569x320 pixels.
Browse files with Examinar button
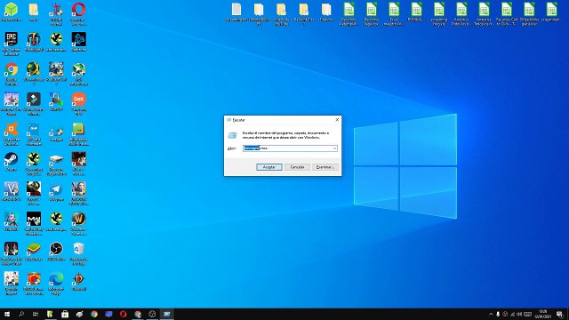click(325, 167)
